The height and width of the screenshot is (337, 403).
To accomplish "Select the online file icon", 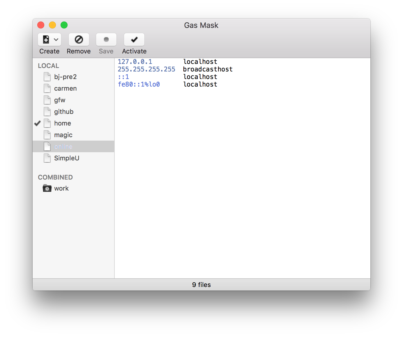I will tap(47, 146).
